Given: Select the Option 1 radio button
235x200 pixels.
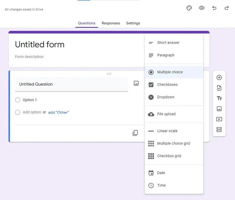Looking at the screenshot, I should (18, 100).
